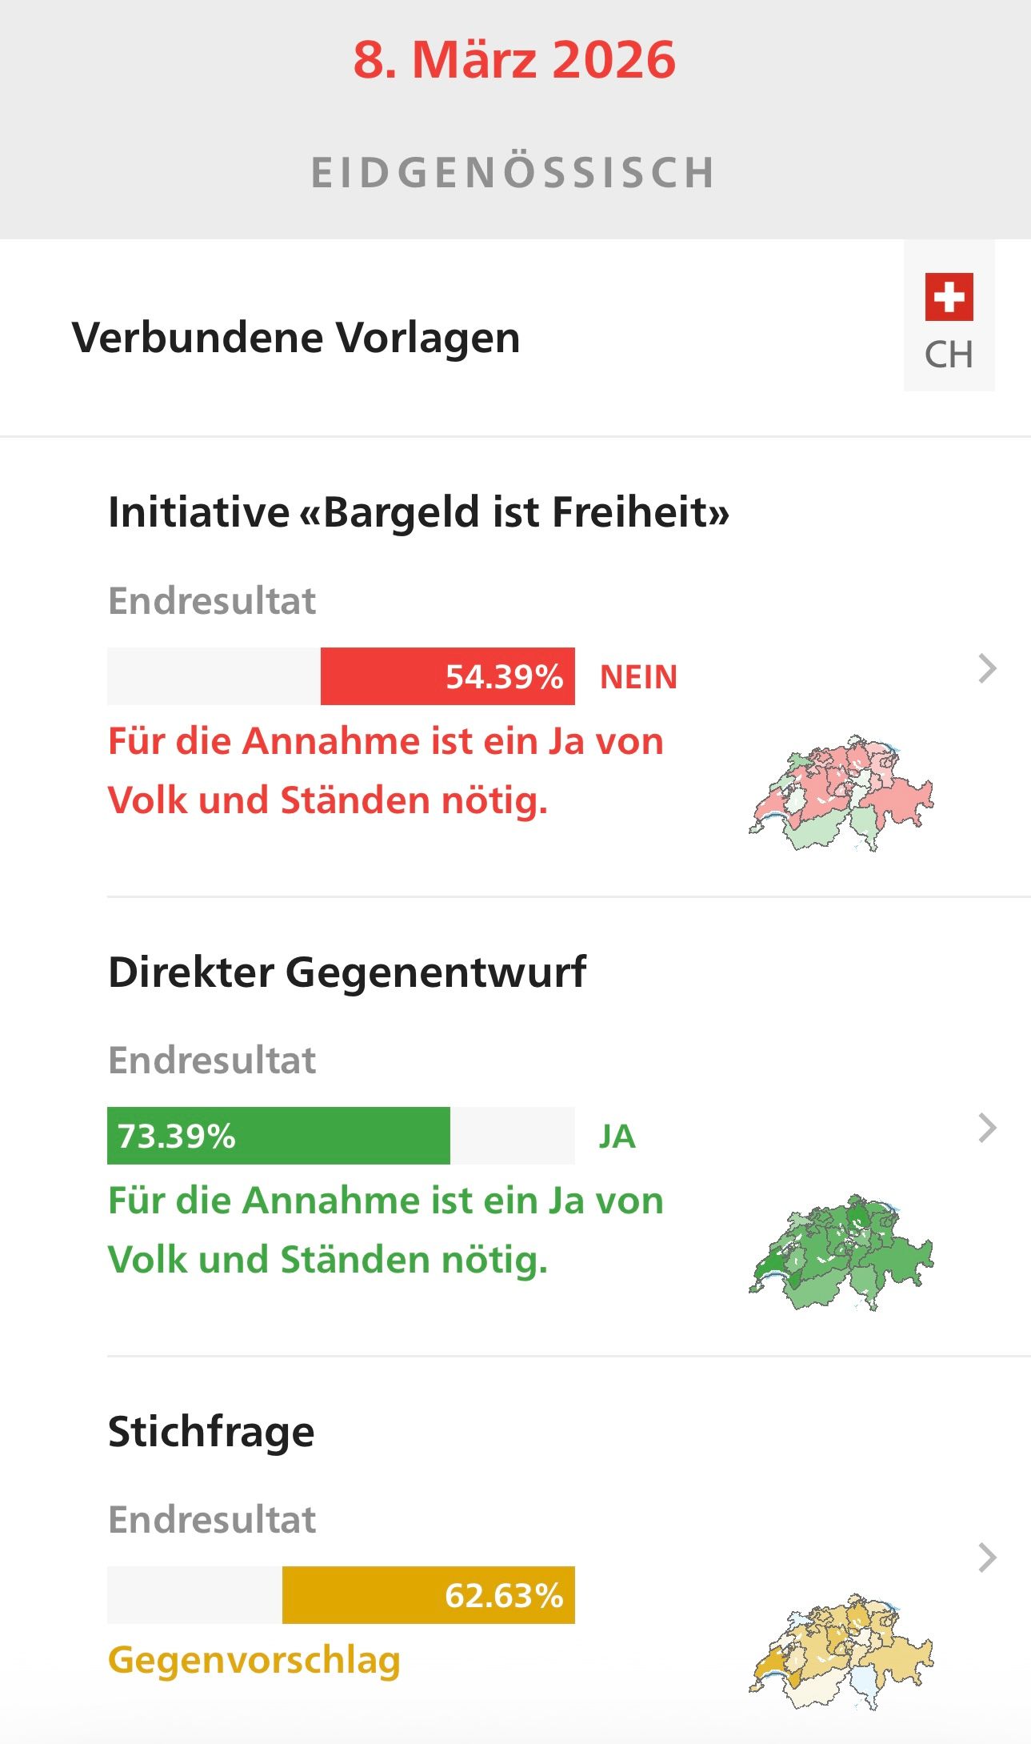
Task: Select the EIDGENÖSSISCH section label
Action: [x=514, y=173]
